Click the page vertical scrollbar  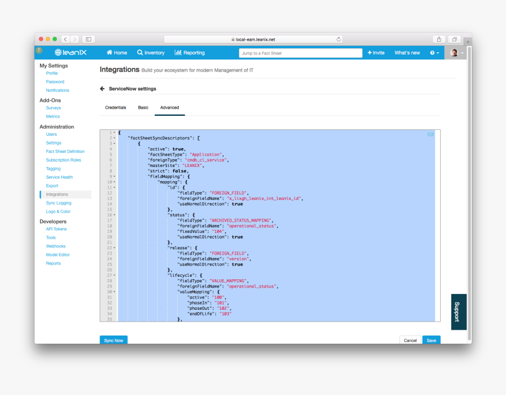tap(470, 193)
